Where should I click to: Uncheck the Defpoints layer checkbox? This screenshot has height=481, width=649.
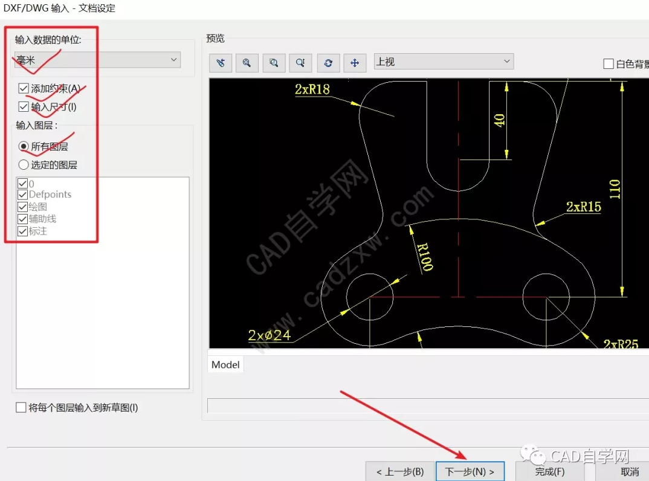pyautogui.click(x=23, y=195)
